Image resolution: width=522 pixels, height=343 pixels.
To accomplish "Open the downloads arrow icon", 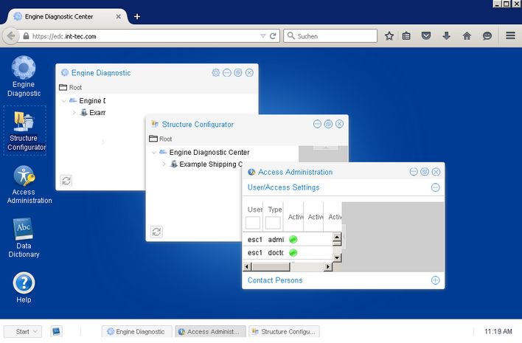I will click(x=447, y=35).
